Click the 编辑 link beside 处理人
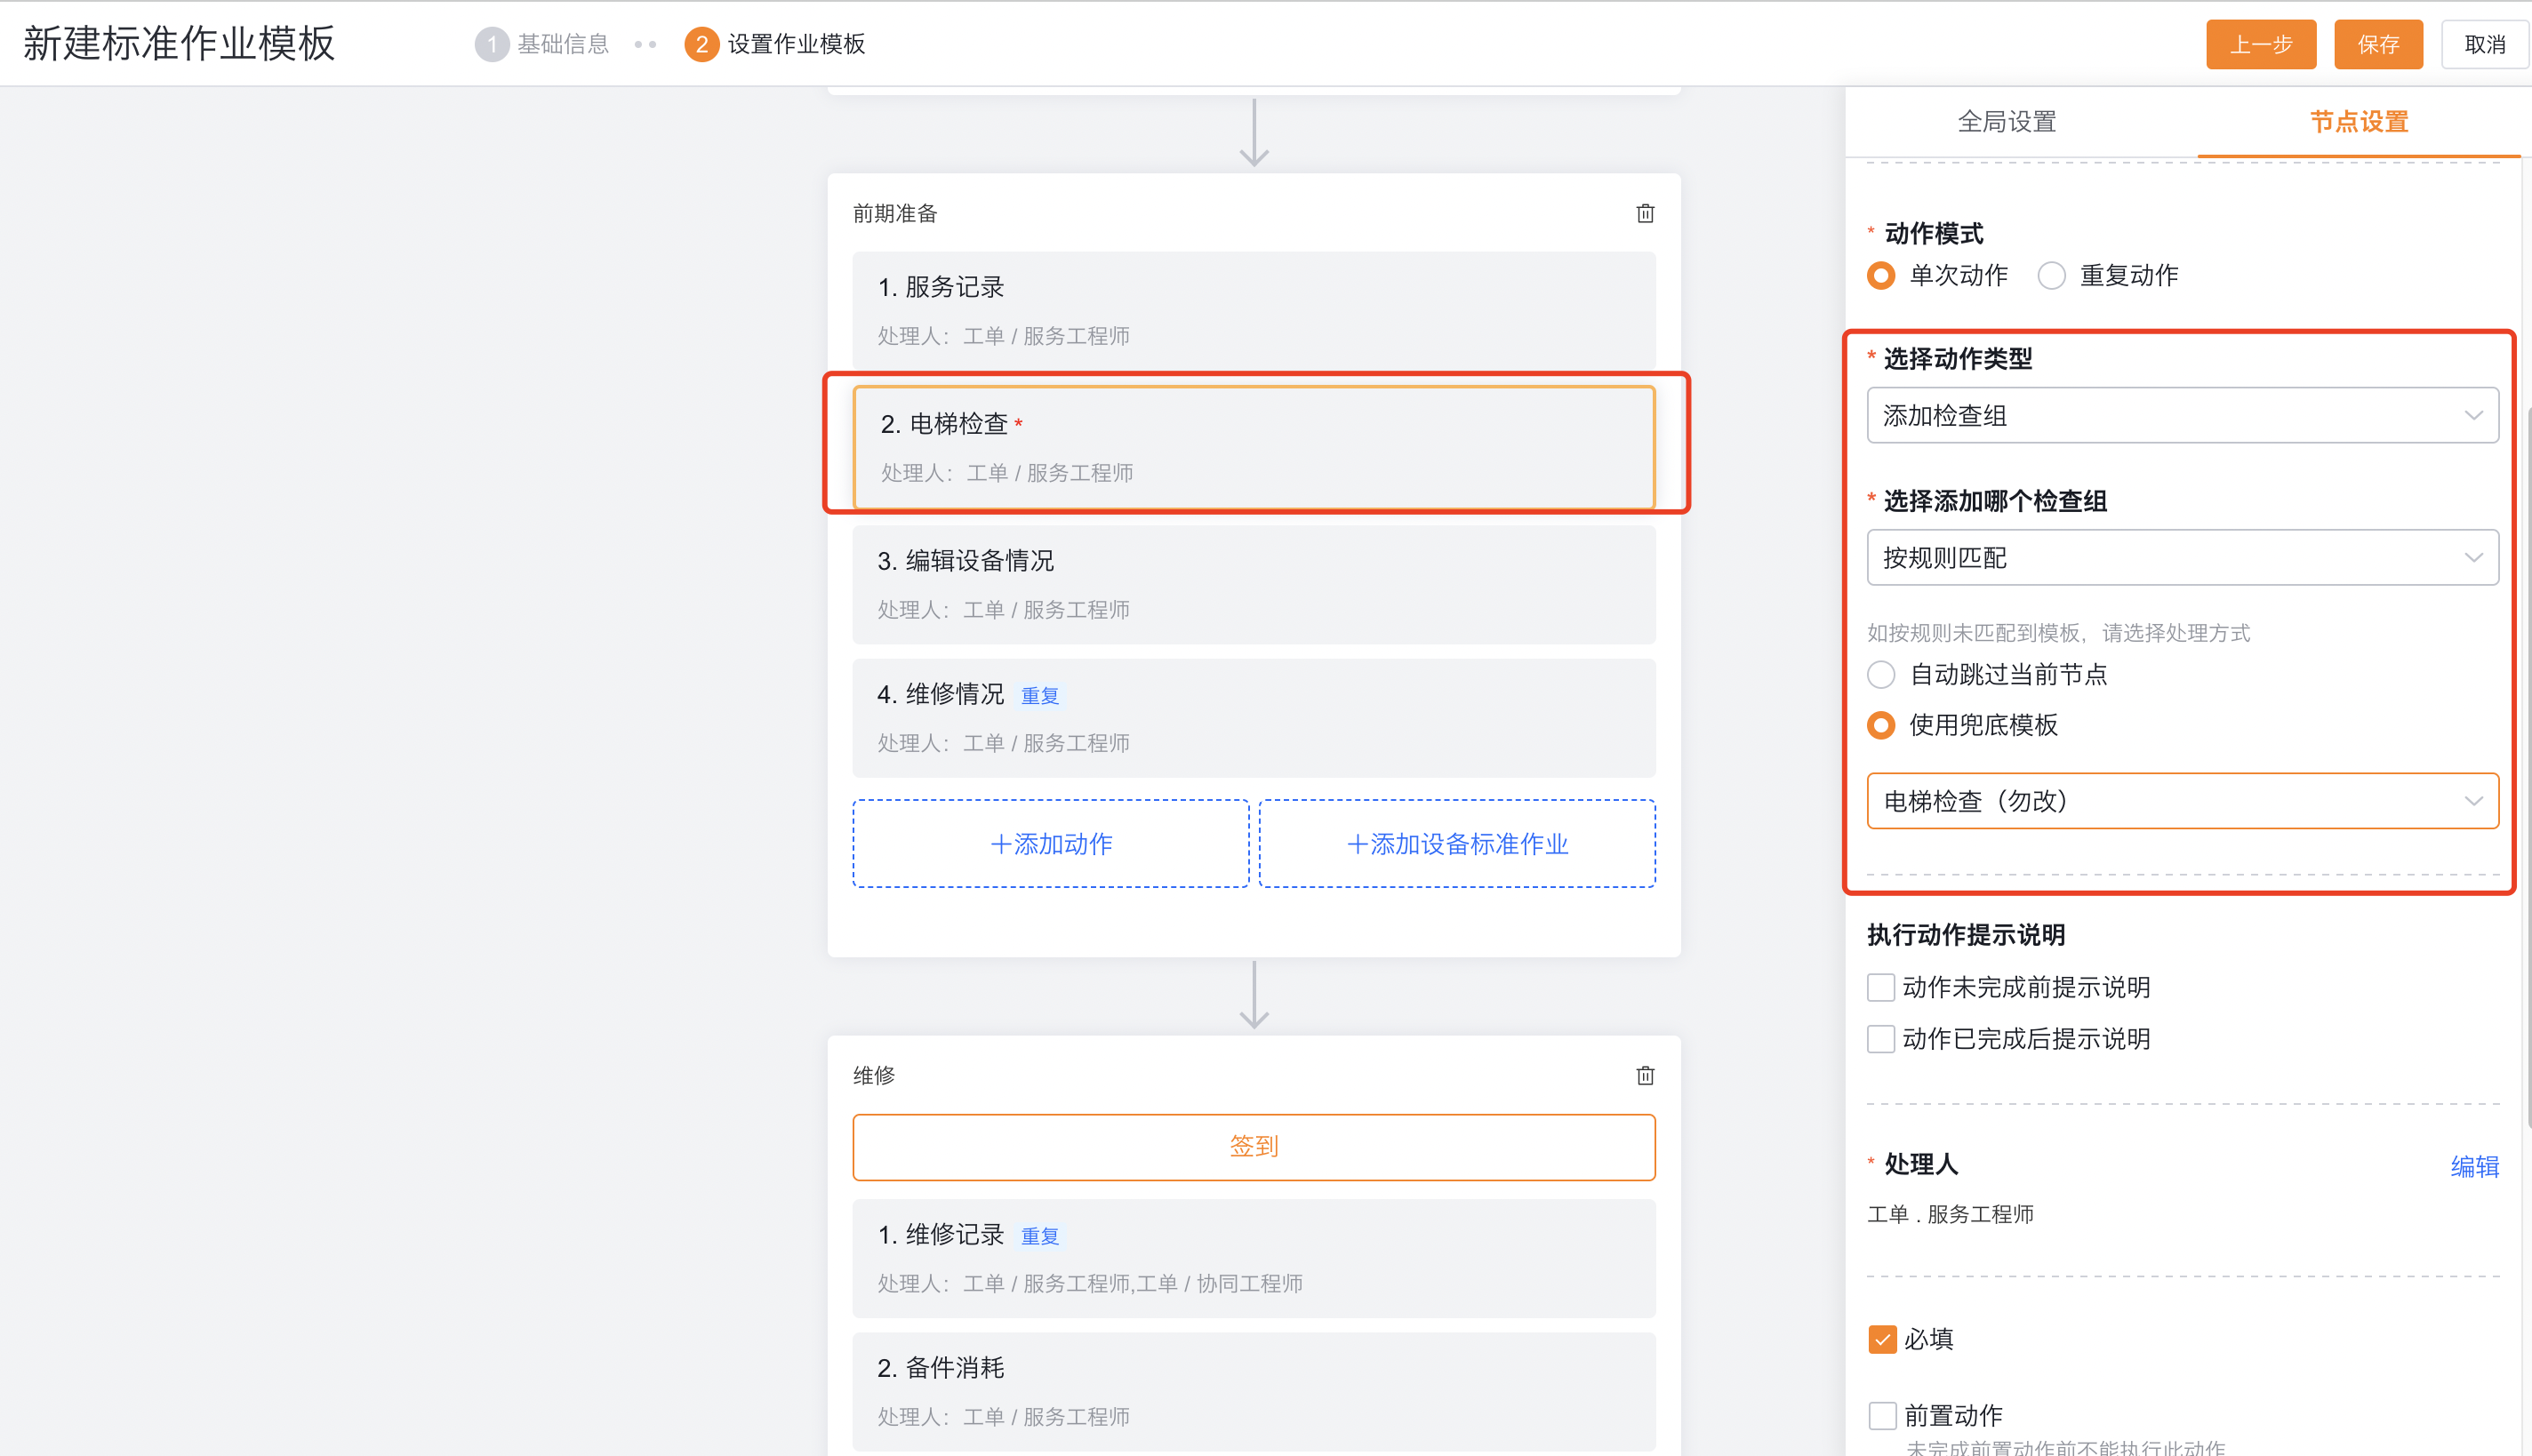The height and width of the screenshot is (1456, 2532). tap(2475, 1166)
